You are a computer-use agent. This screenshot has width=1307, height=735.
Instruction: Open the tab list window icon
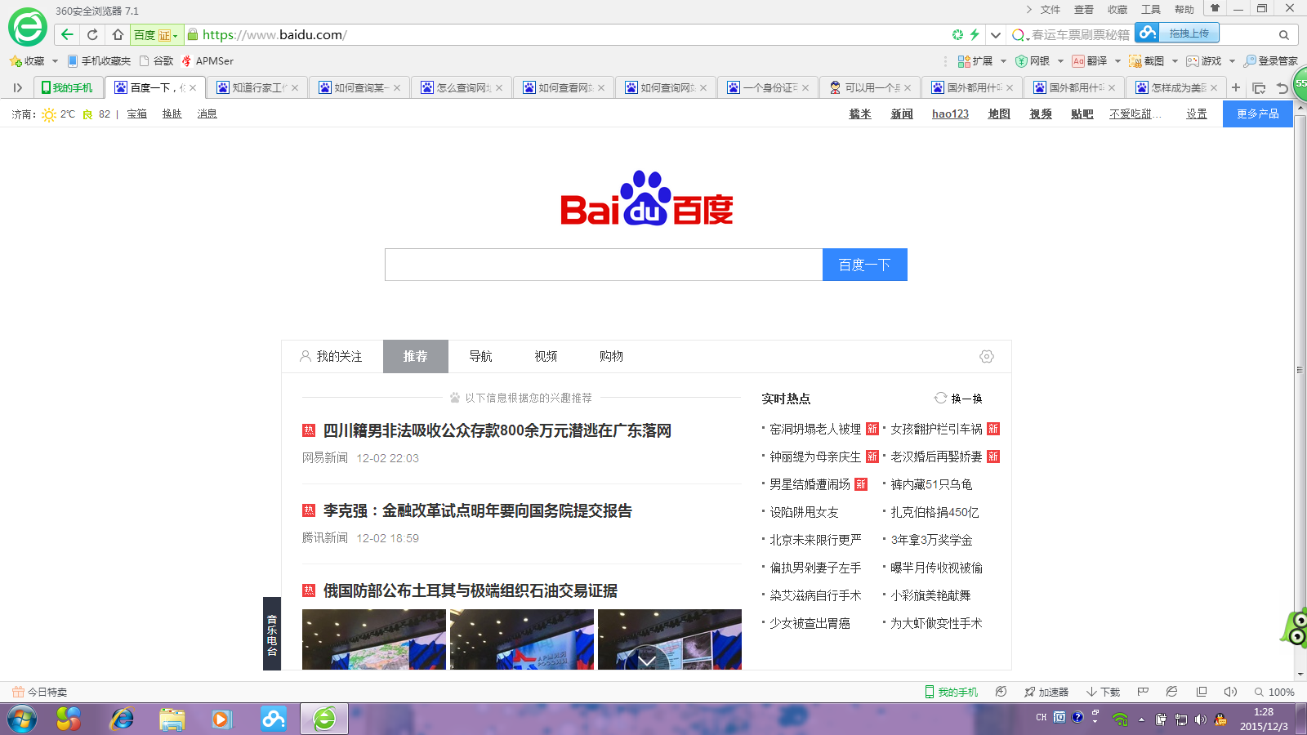(x=1259, y=87)
